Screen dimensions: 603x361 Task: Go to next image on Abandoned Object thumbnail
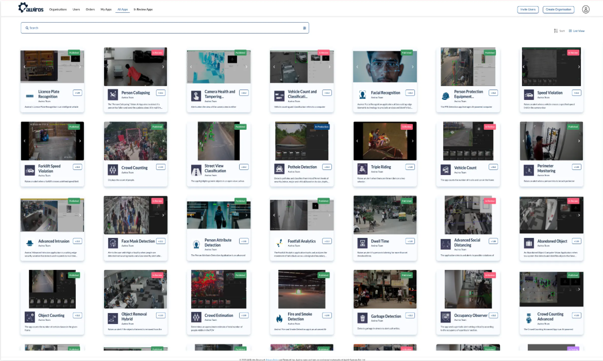[579, 215]
